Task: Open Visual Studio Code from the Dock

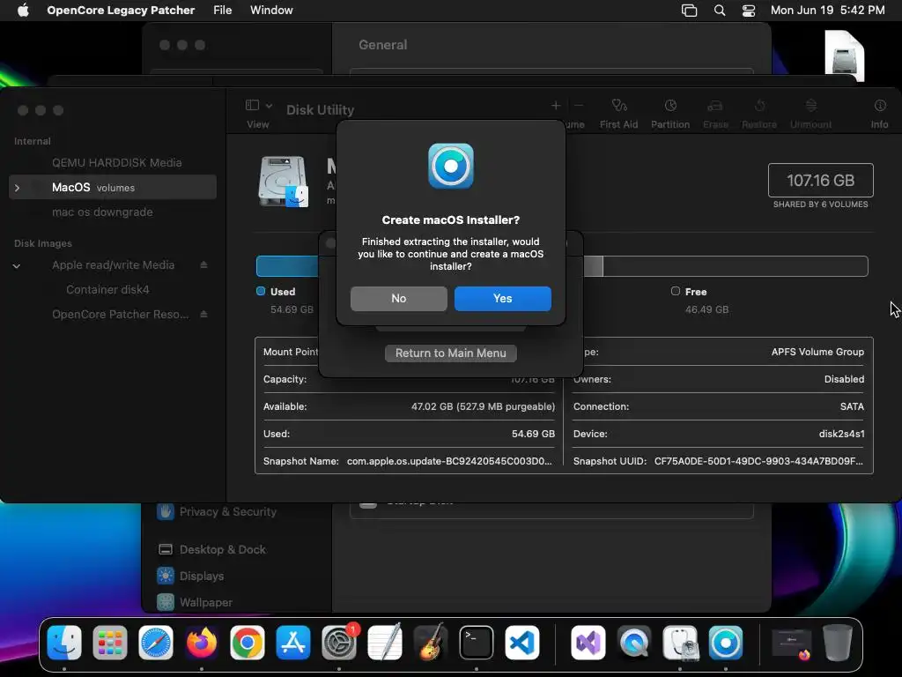Action: click(522, 643)
